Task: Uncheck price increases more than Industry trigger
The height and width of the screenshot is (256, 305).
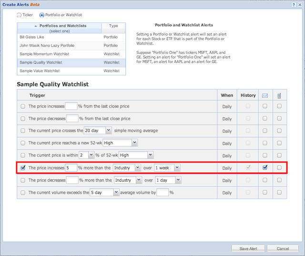Action: (x=23, y=167)
